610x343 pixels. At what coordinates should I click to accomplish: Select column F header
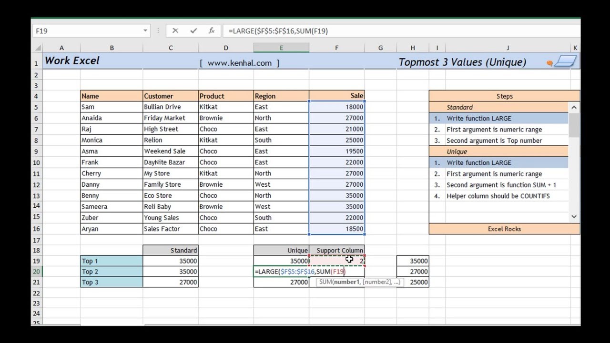click(x=336, y=48)
